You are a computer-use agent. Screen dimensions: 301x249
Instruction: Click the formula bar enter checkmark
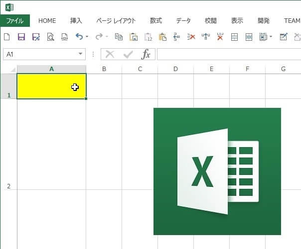click(128, 54)
